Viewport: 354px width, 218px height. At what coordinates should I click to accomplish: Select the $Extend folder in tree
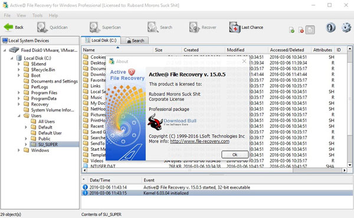38,64
